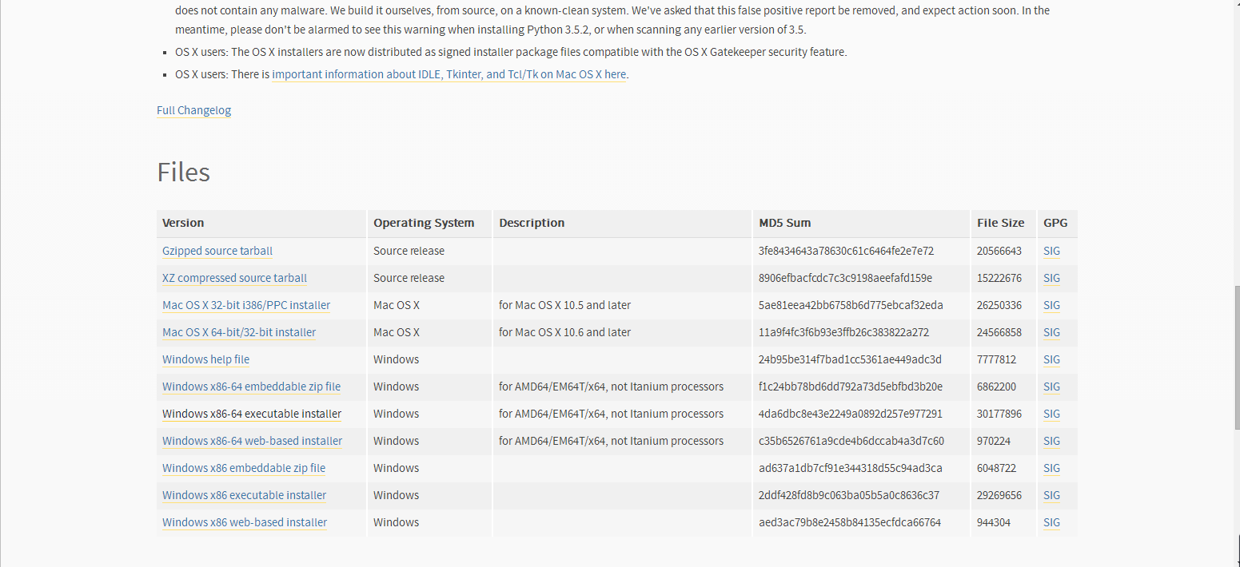Get the Windows x86 embeddable zip file
The width and height of the screenshot is (1240, 567).
click(x=244, y=468)
